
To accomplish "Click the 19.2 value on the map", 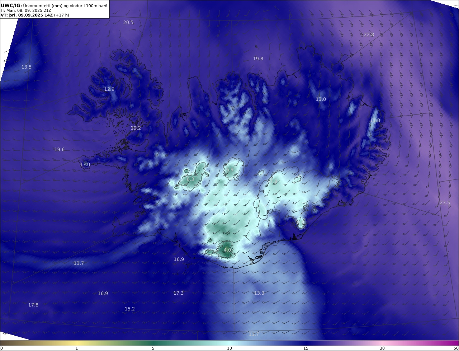I will 136,128.
